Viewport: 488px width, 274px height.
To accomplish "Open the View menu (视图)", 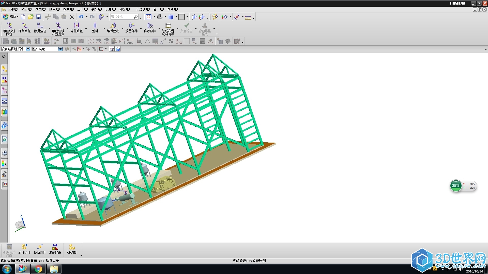I will [x=40, y=9].
